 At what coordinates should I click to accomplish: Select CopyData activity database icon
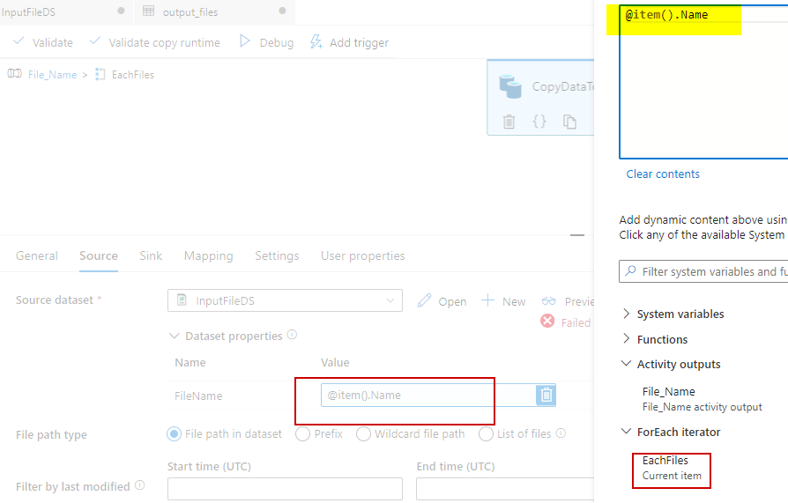[x=509, y=86]
